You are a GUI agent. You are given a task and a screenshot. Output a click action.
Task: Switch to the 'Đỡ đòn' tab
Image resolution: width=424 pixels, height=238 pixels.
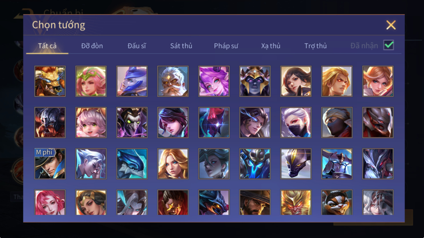click(92, 46)
